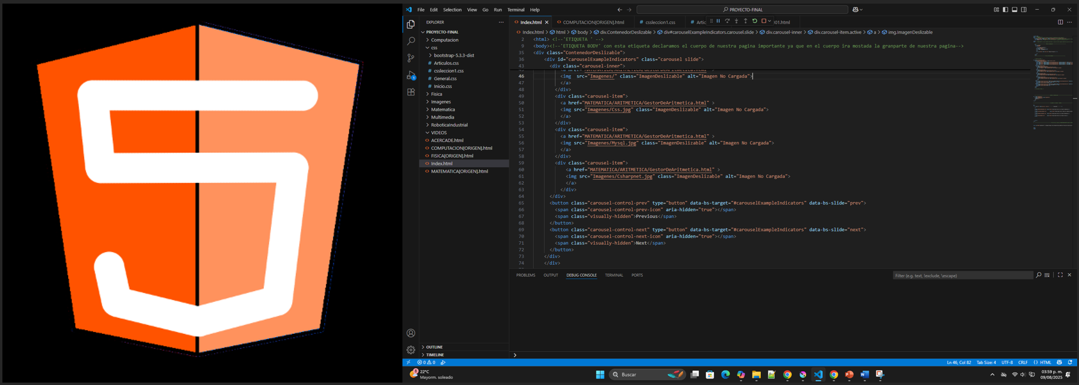This screenshot has width=1079, height=385.
Task: Click the debug Step Over icon
Action: click(x=727, y=22)
